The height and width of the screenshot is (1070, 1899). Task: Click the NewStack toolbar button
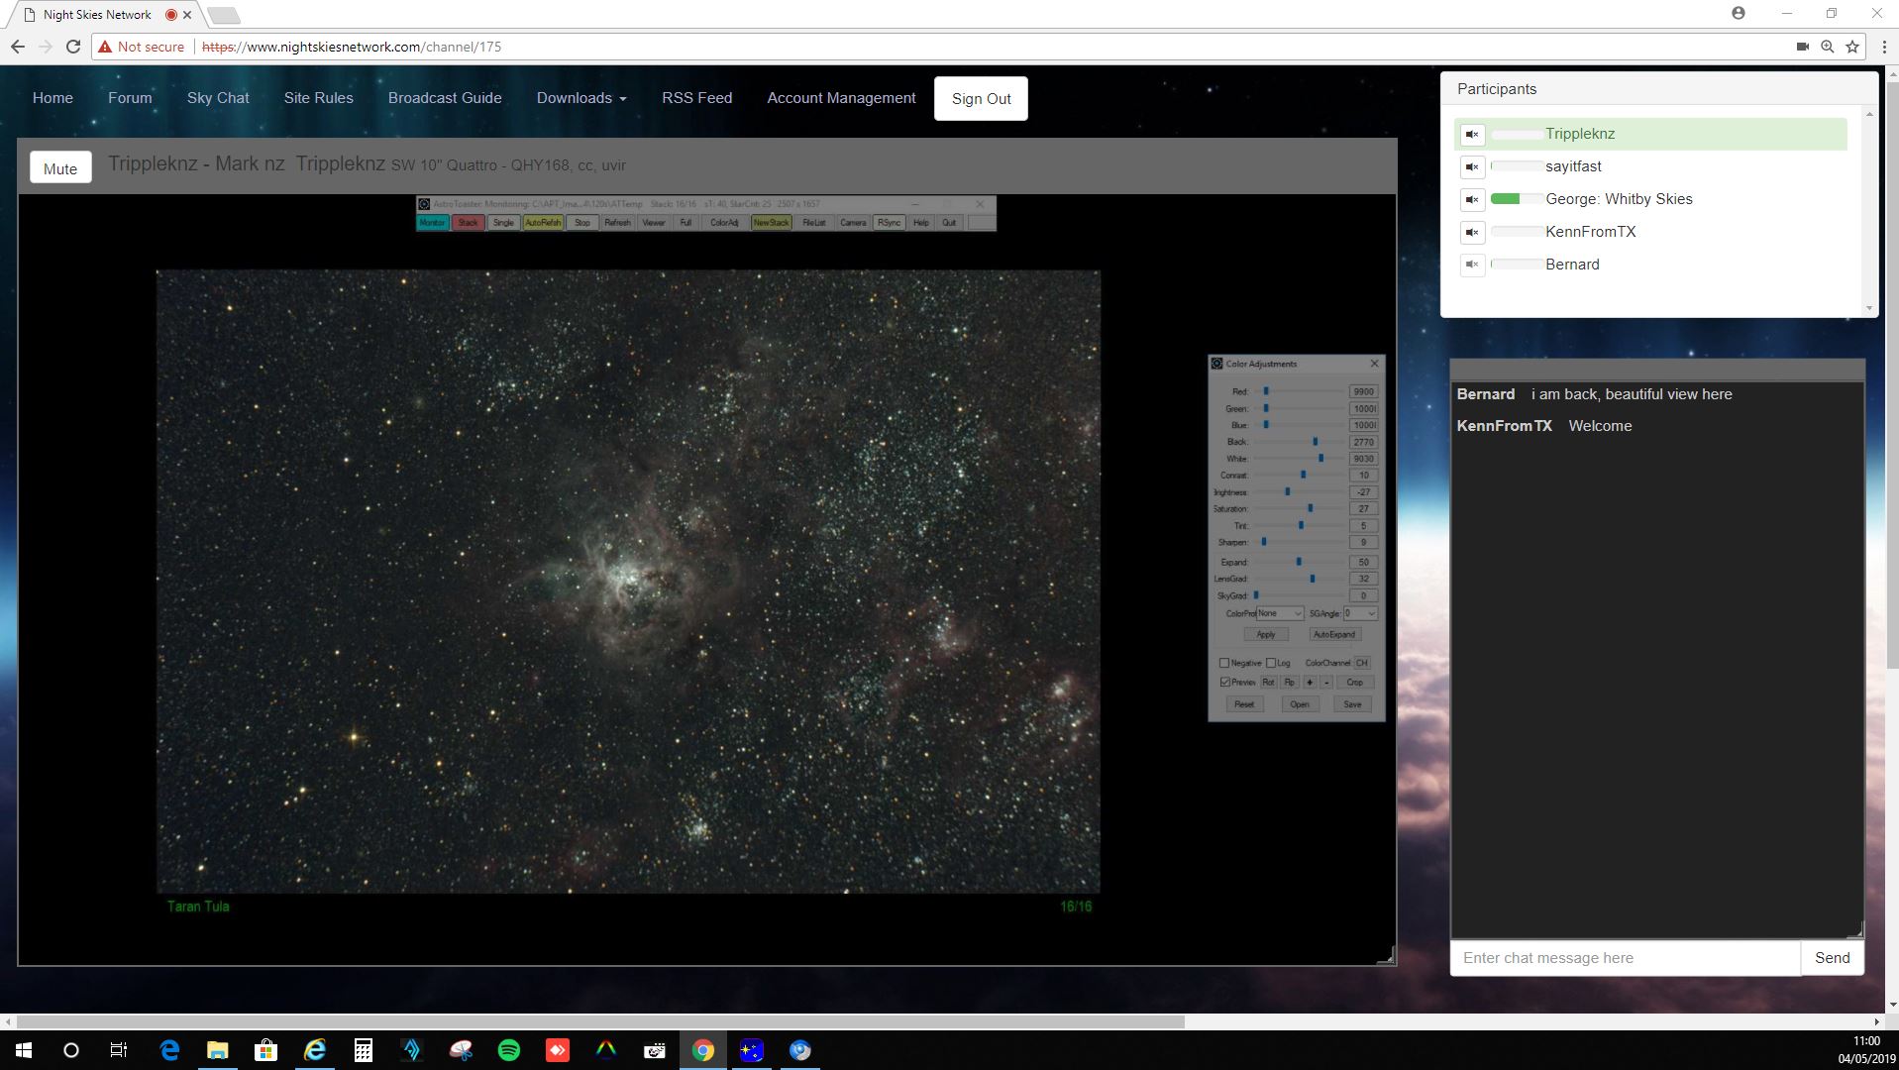coord(771,222)
